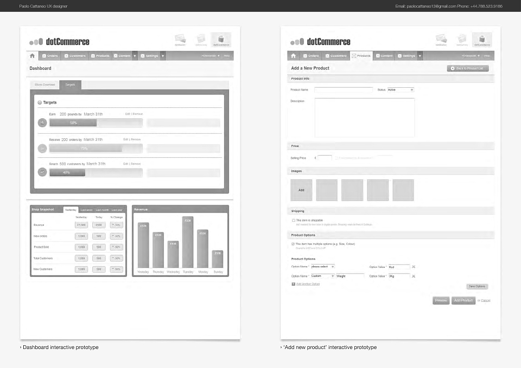Open the Custom Option Name dropdown
The image size is (521, 368).
322,276
